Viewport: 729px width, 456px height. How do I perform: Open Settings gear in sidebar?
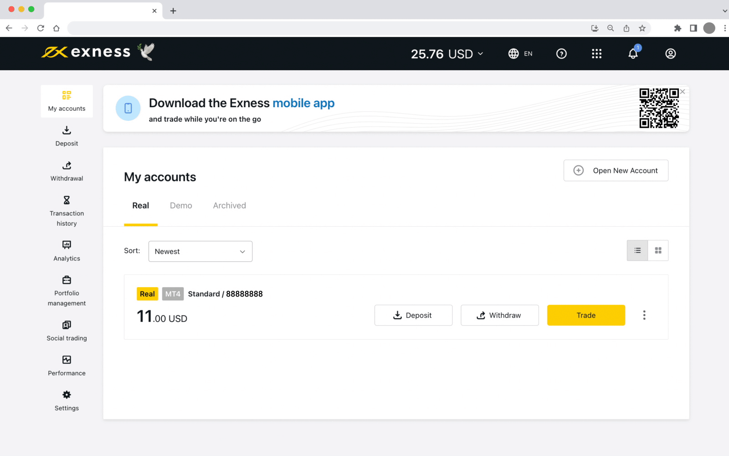point(67,400)
